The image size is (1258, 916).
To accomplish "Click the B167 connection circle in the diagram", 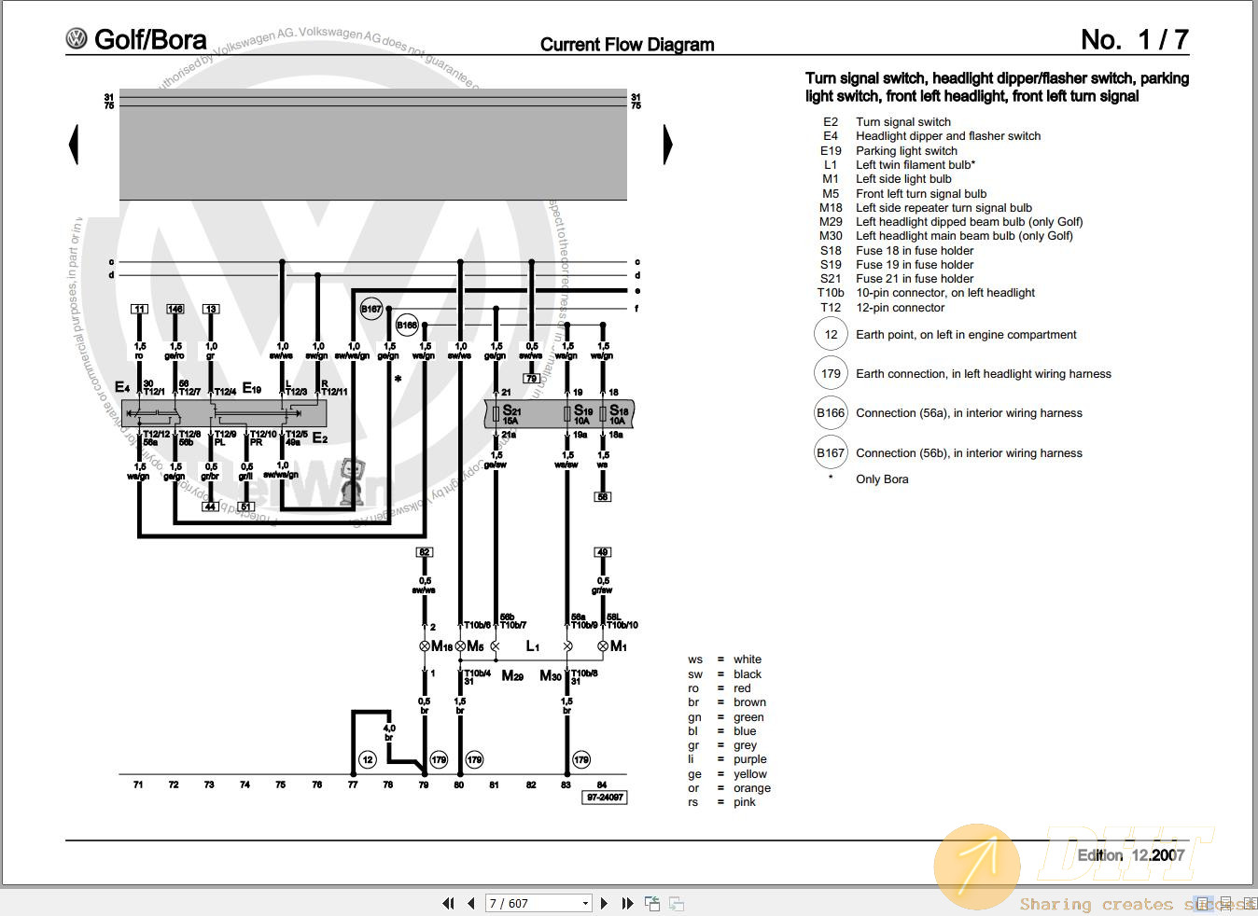I will pyautogui.click(x=371, y=309).
